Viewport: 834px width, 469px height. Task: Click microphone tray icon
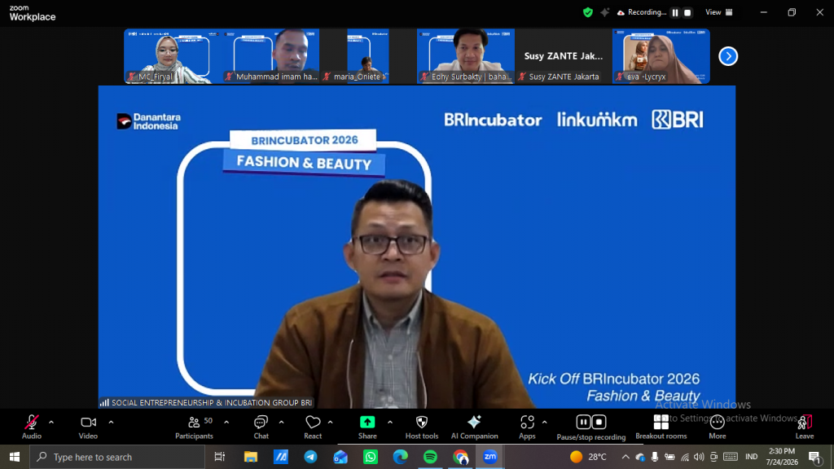655,457
